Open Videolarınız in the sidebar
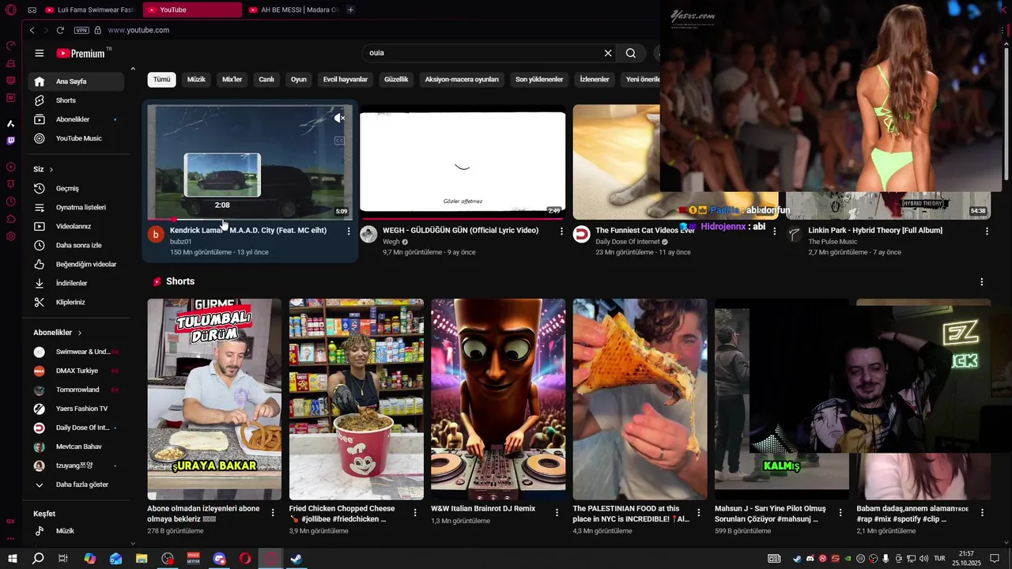Screen dimensions: 1012x569 pyautogui.click(x=76, y=226)
